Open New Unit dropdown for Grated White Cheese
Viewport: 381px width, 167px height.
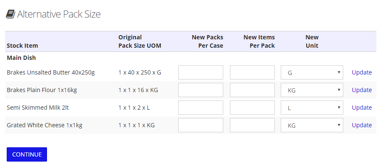pyautogui.click(x=312, y=125)
